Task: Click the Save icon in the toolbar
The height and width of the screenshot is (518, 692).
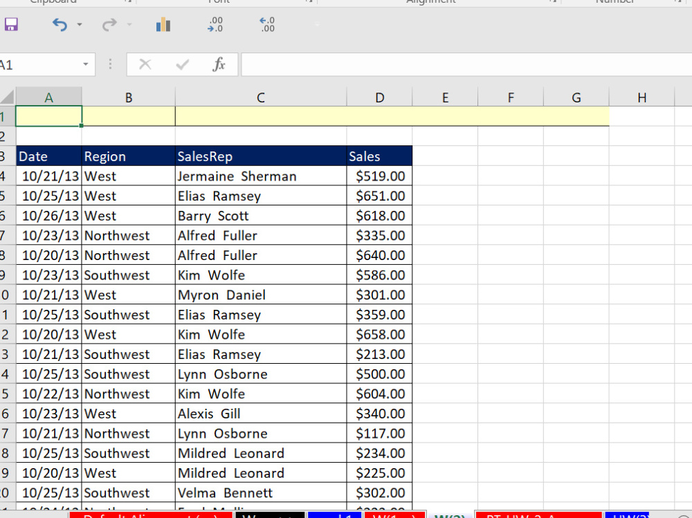Action: pyautogui.click(x=11, y=24)
